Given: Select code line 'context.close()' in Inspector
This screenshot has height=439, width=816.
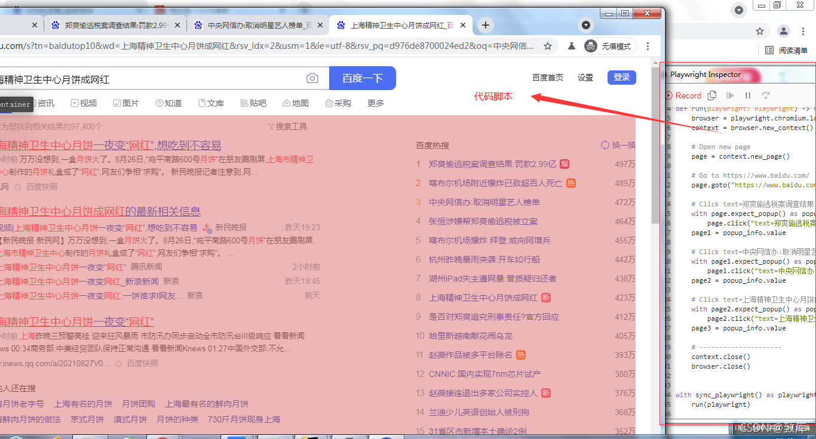Looking at the screenshot, I should pos(720,357).
